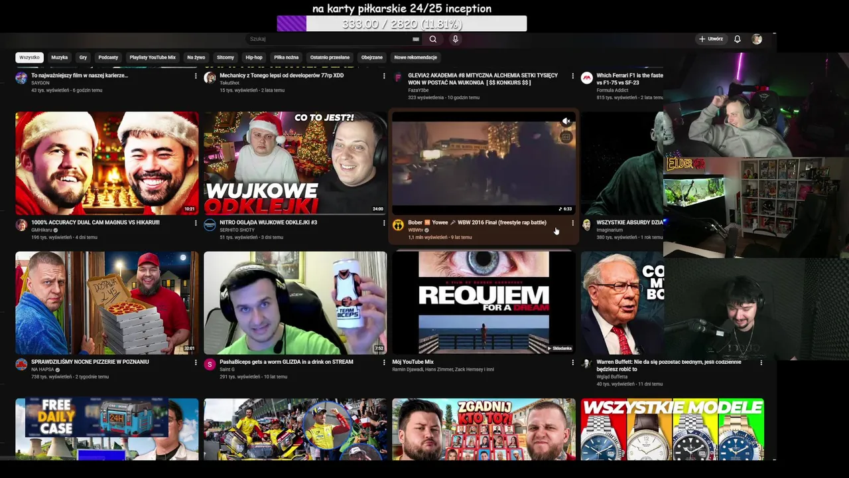
Task: Open Wujkowe Odklejki thumbnail
Action: pos(295,163)
